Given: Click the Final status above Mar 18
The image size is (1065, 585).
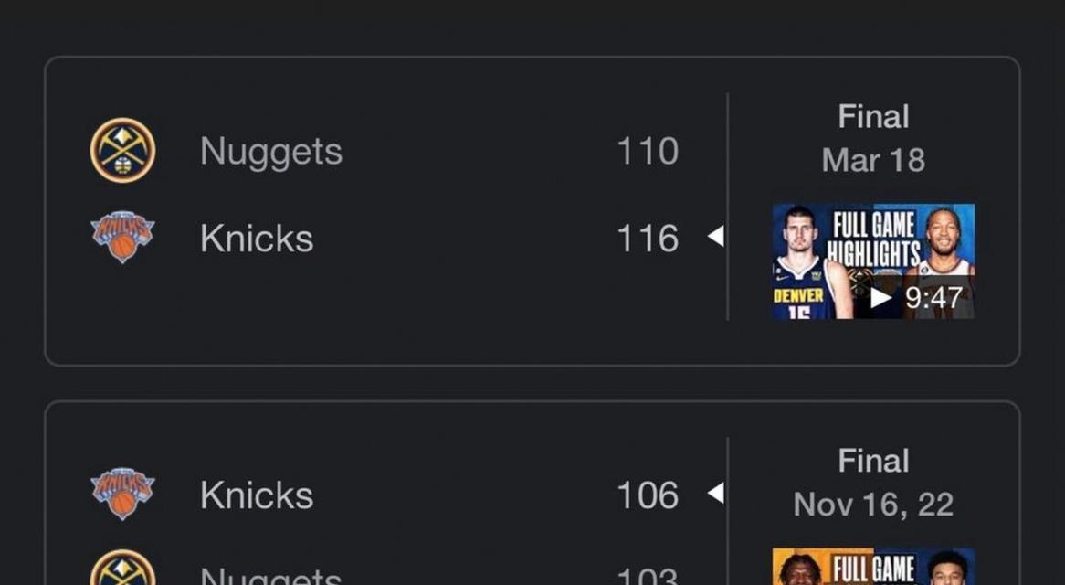Looking at the screenshot, I should click(x=873, y=117).
